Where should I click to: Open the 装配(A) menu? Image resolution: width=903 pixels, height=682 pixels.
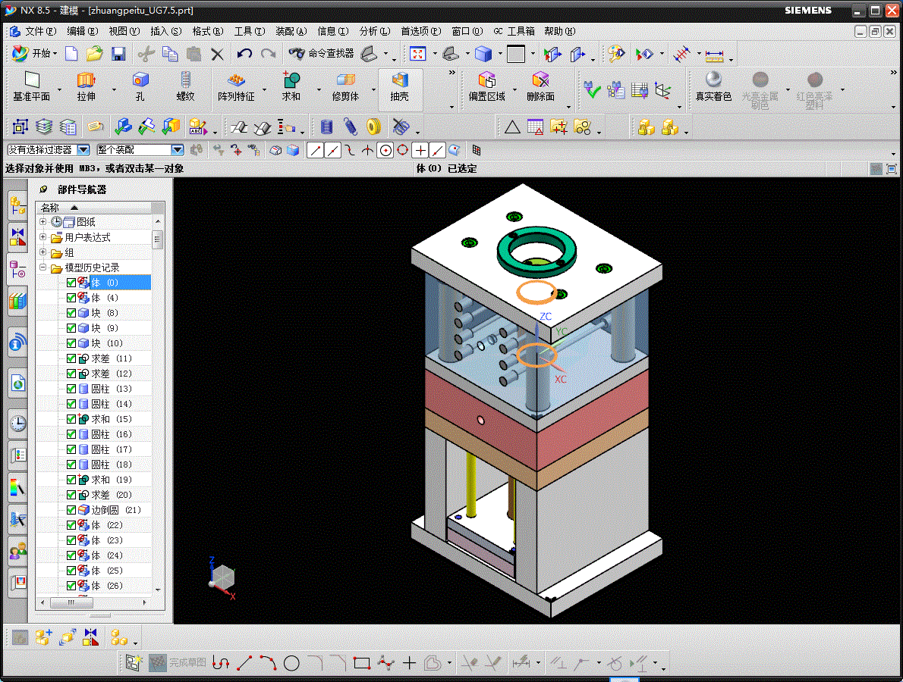coord(291,31)
